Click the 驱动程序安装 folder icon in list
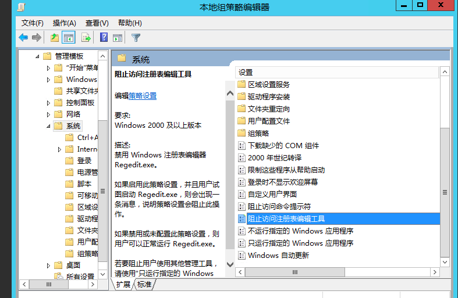The image size is (458, 298). click(x=242, y=96)
